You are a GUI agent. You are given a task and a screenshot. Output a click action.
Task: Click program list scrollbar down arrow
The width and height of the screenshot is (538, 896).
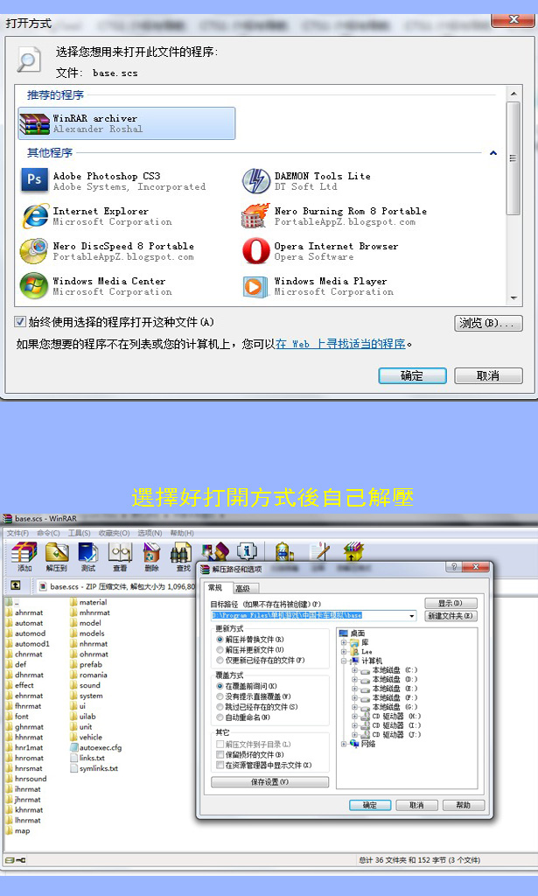point(514,298)
